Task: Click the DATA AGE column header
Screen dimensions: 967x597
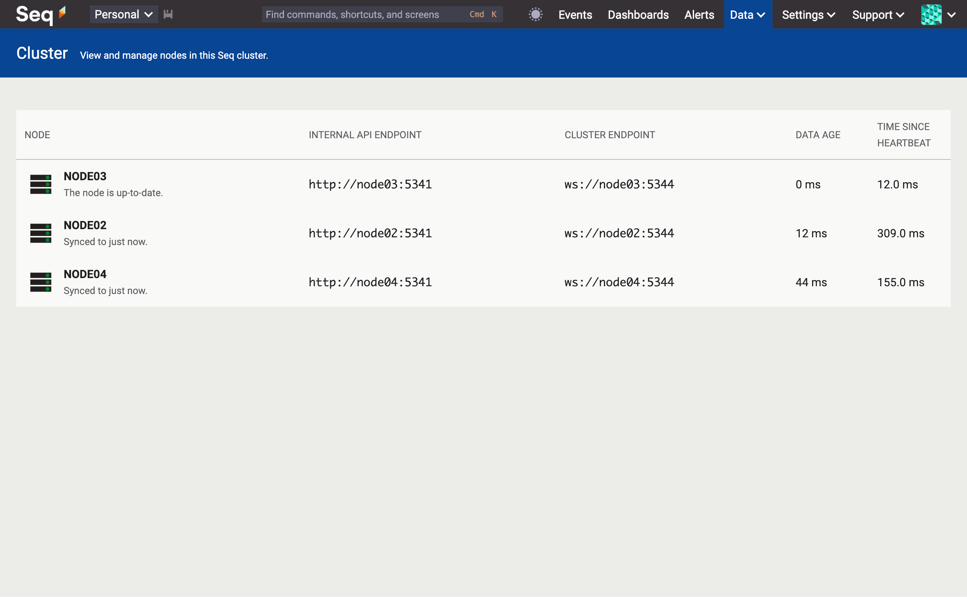Action: point(818,135)
